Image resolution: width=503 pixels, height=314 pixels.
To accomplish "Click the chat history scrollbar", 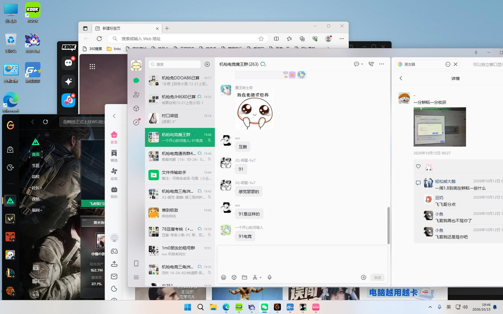I will [x=389, y=225].
